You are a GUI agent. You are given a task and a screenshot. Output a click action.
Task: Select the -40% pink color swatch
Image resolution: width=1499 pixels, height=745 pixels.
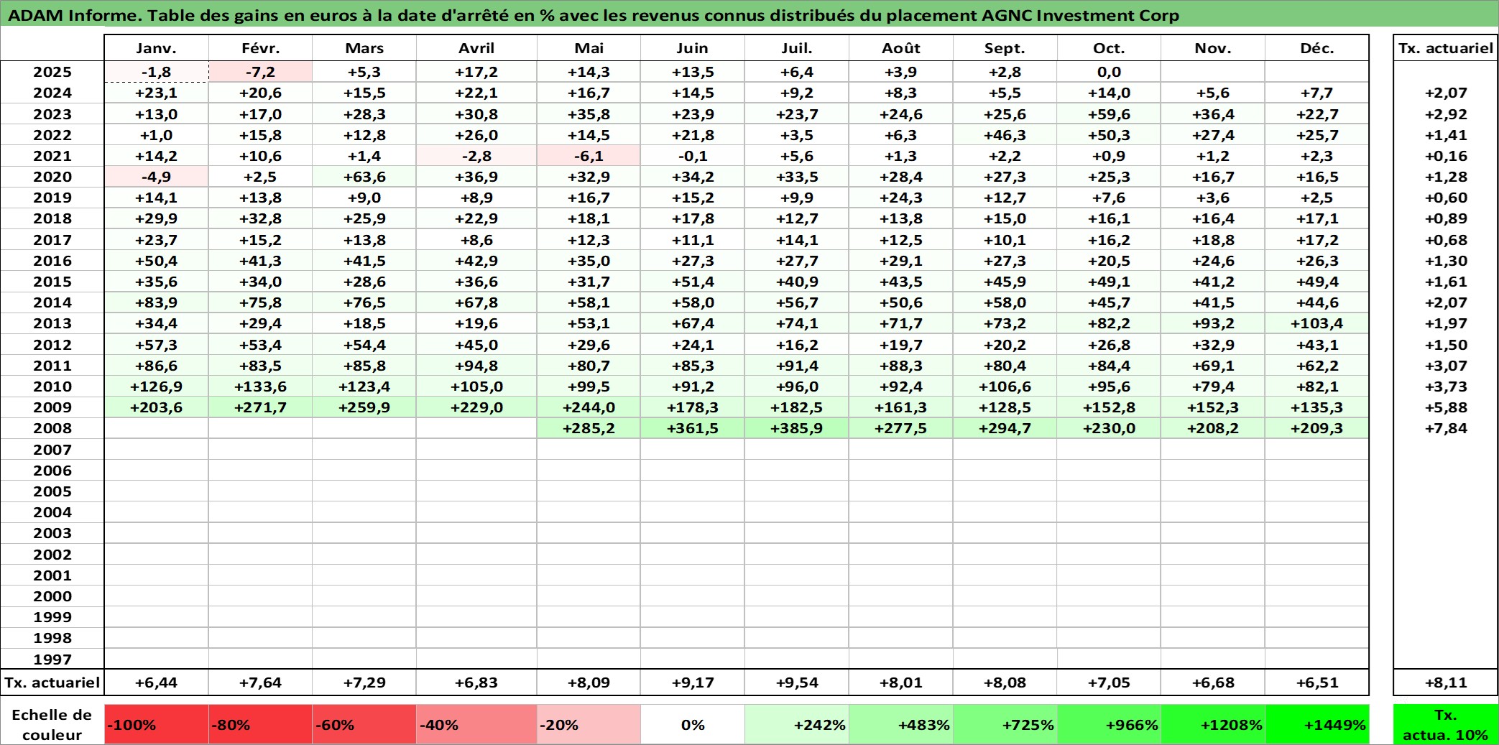(476, 724)
